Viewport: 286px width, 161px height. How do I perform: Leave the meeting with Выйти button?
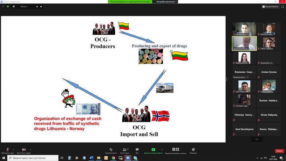(279, 151)
